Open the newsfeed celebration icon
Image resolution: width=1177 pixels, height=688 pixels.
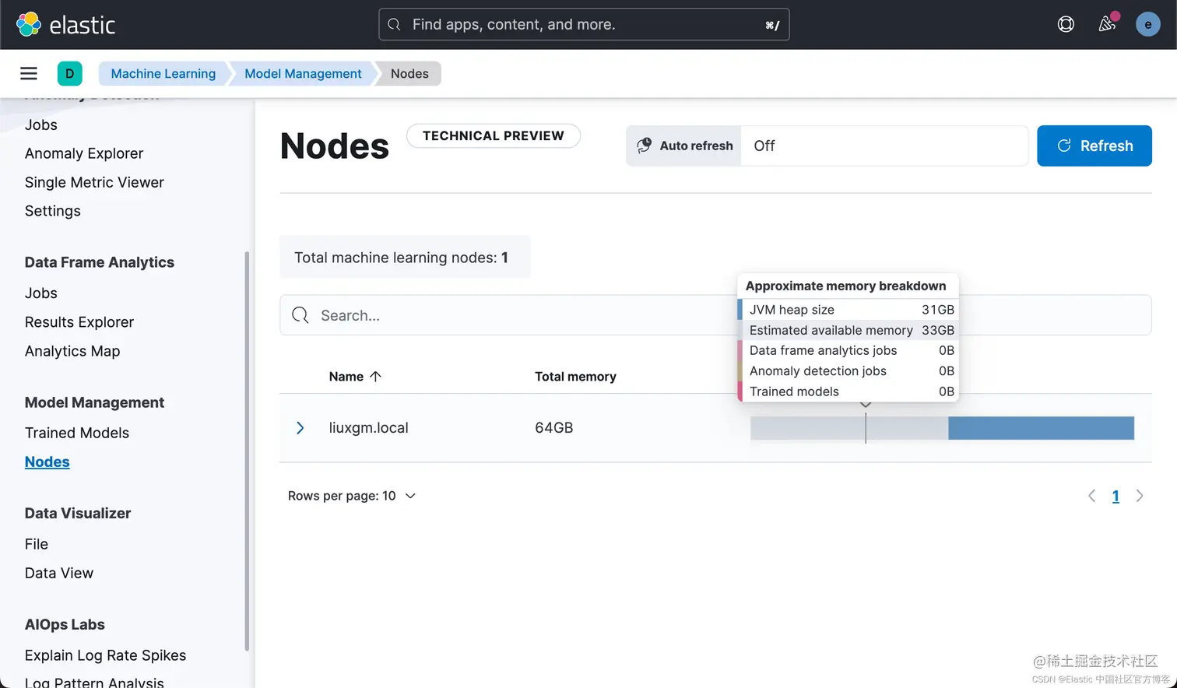coord(1107,24)
